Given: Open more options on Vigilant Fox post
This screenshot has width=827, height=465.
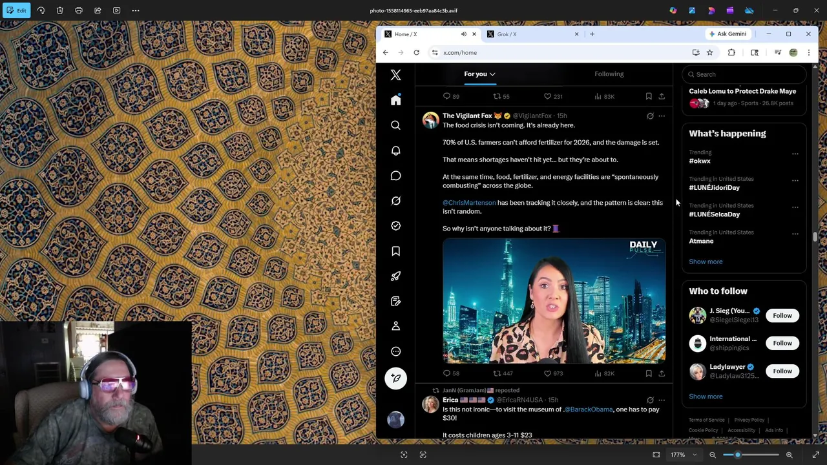Looking at the screenshot, I should (662, 116).
